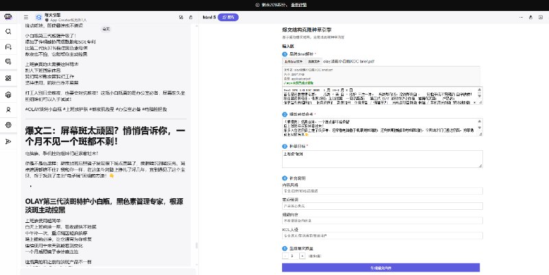Click the blue app avatar in the chat header
This screenshot has height=275, width=549.
(x=38, y=17)
